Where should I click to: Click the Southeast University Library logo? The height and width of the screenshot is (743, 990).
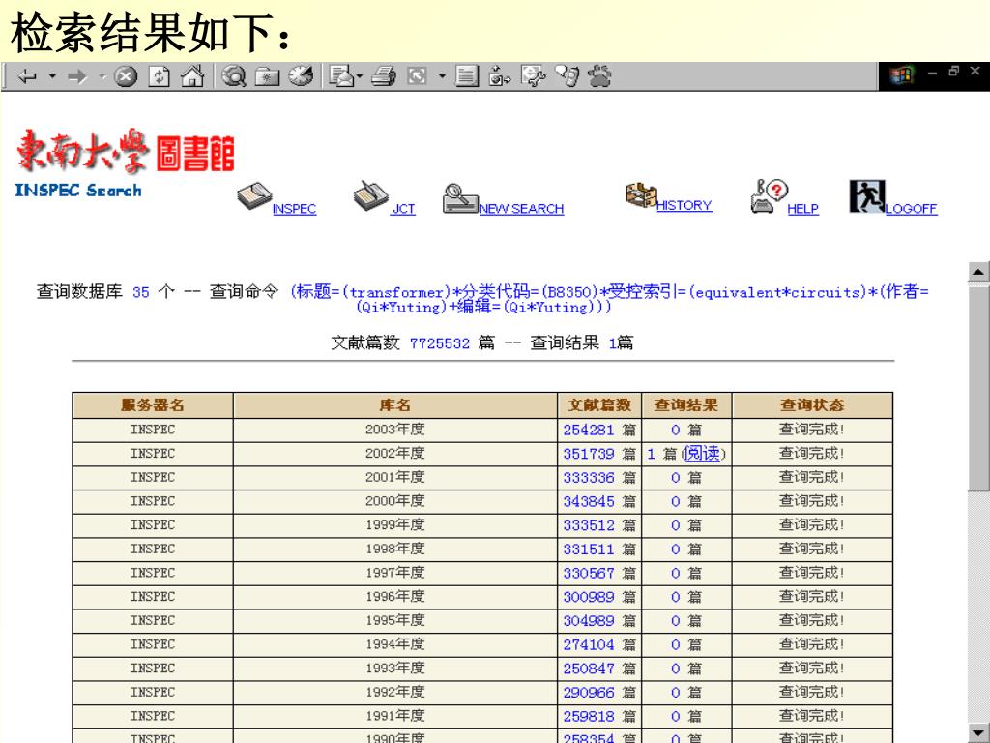pos(125,150)
